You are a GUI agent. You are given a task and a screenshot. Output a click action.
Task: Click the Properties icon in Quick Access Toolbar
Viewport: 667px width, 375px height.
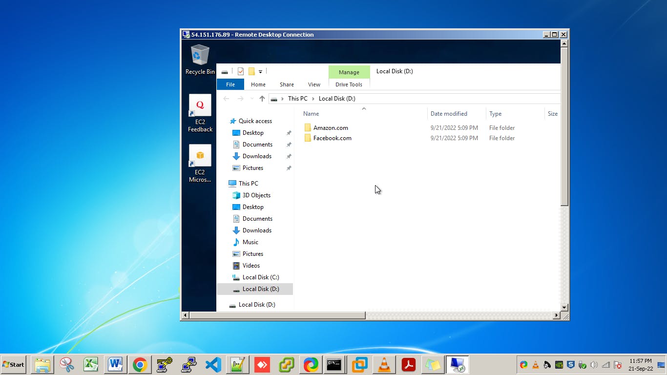coord(241,72)
